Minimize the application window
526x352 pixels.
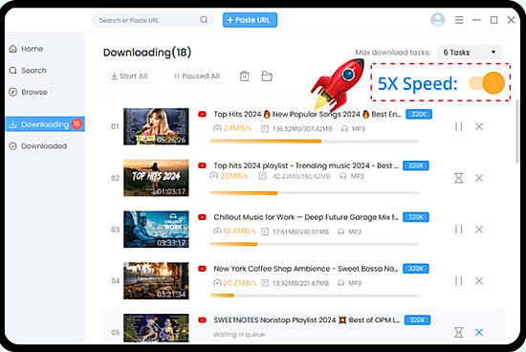point(476,20)
